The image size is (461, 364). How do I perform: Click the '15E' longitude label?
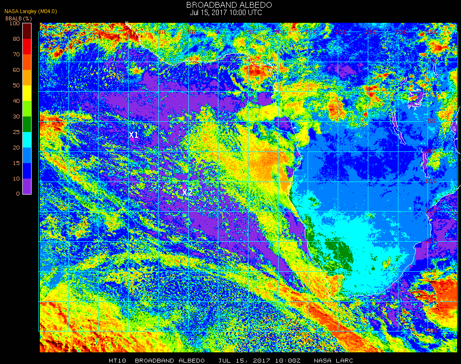[311, 32]
